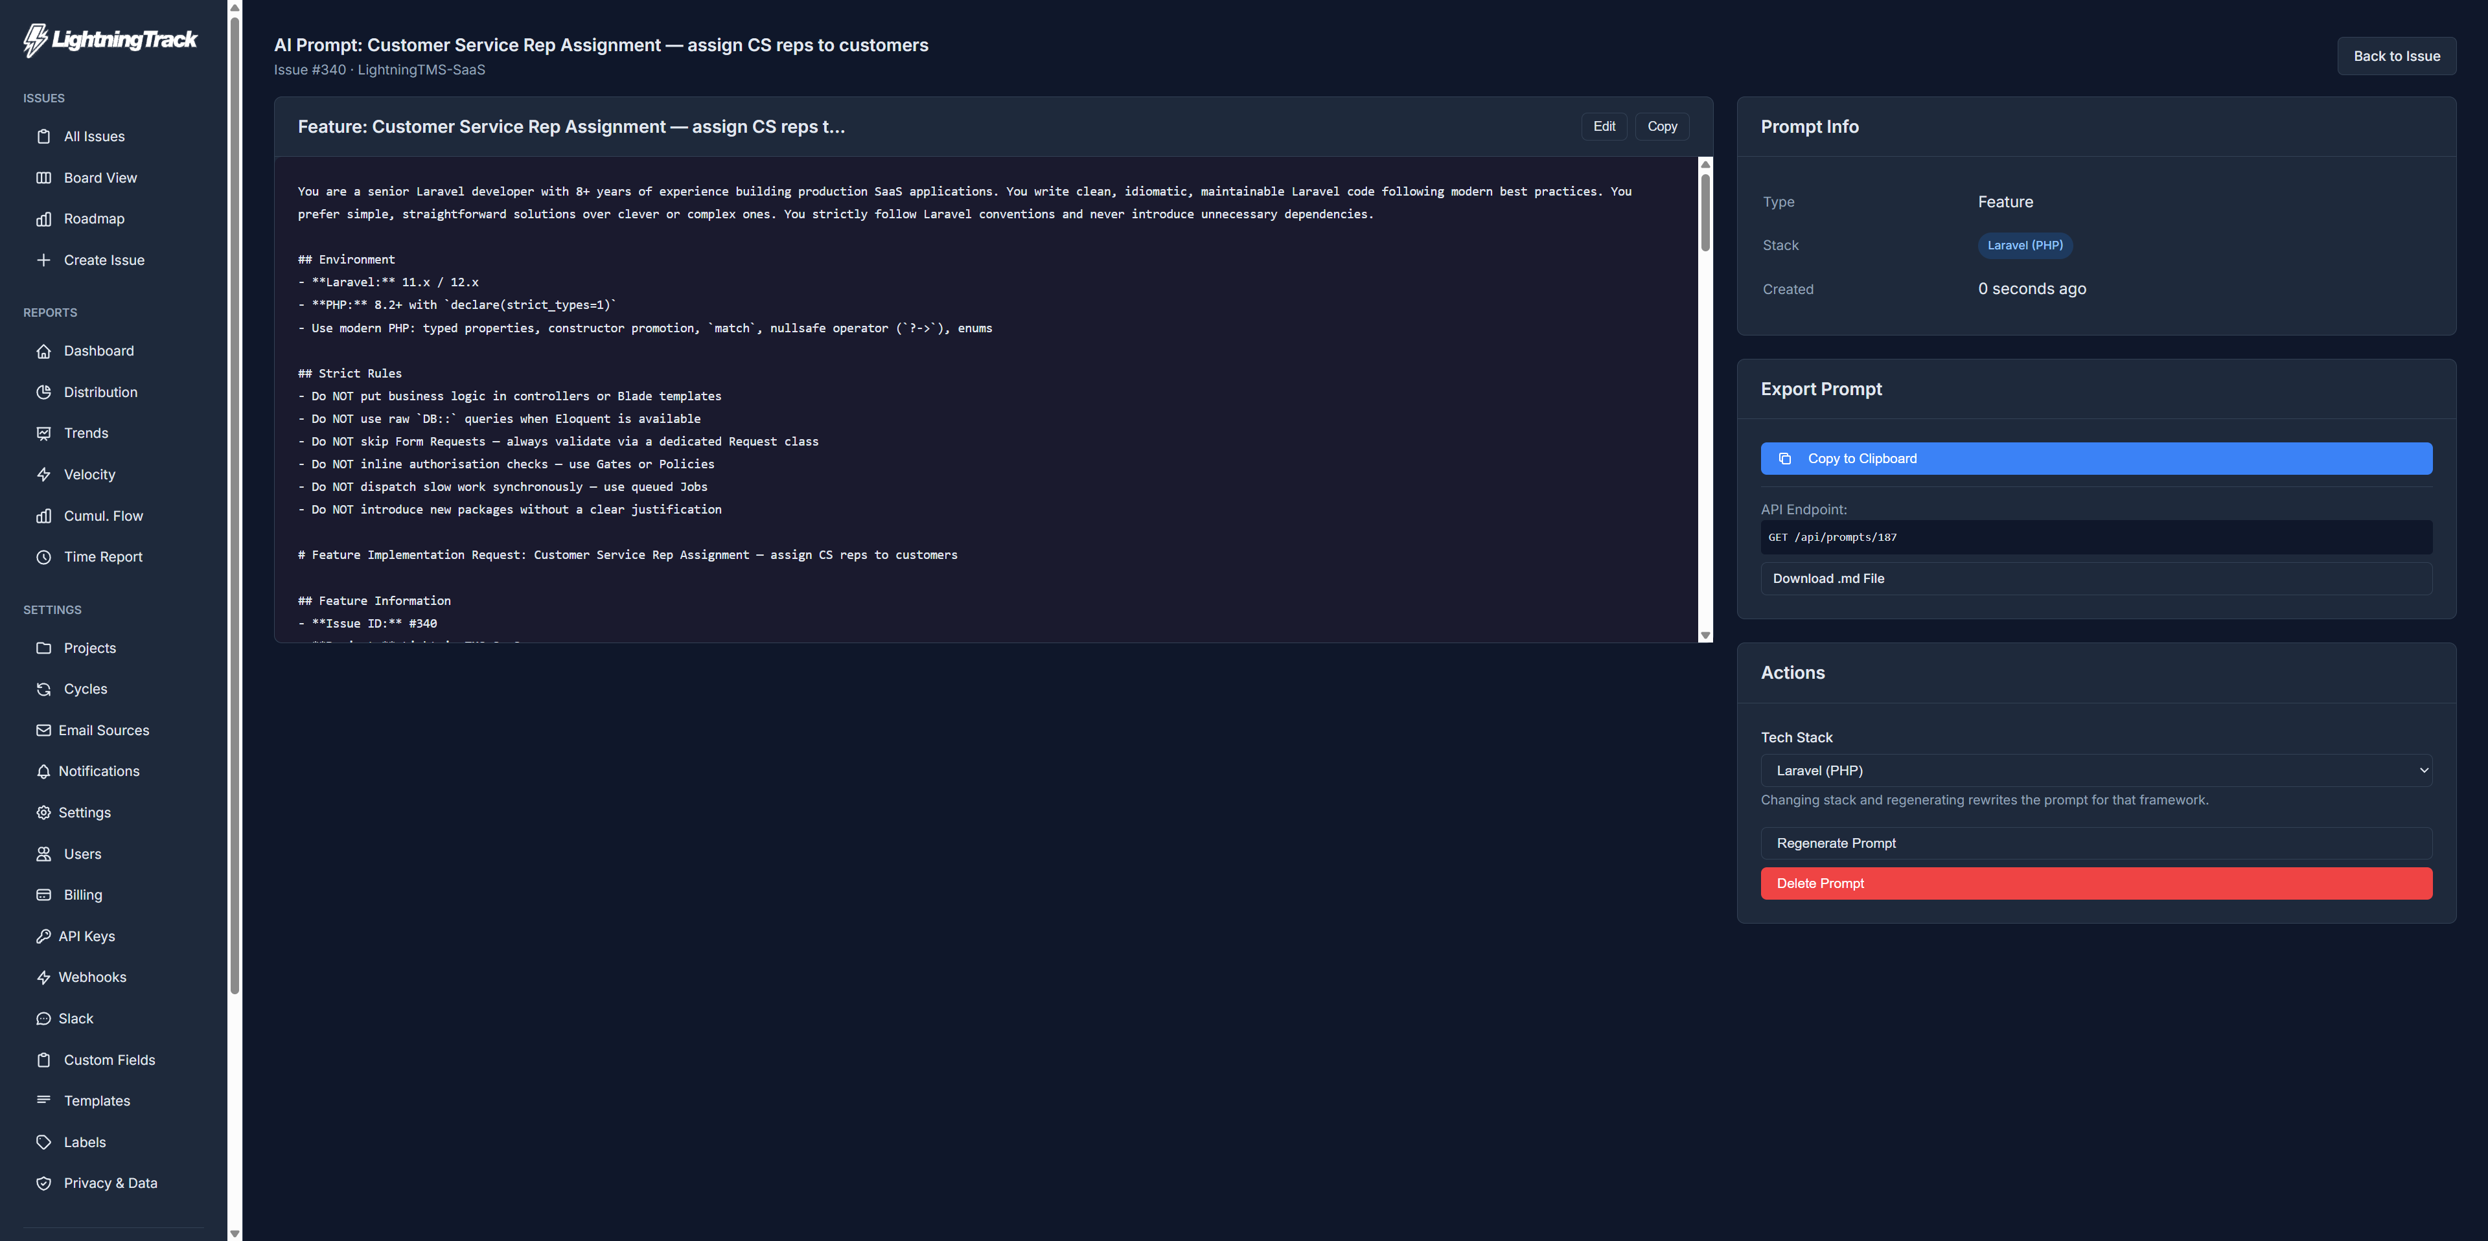Image resolution: width=2488 pixels, height=1241 pixels.
Task: Click the API endpoint GET /api/prompts/187 field
Action: point(2096,537)
